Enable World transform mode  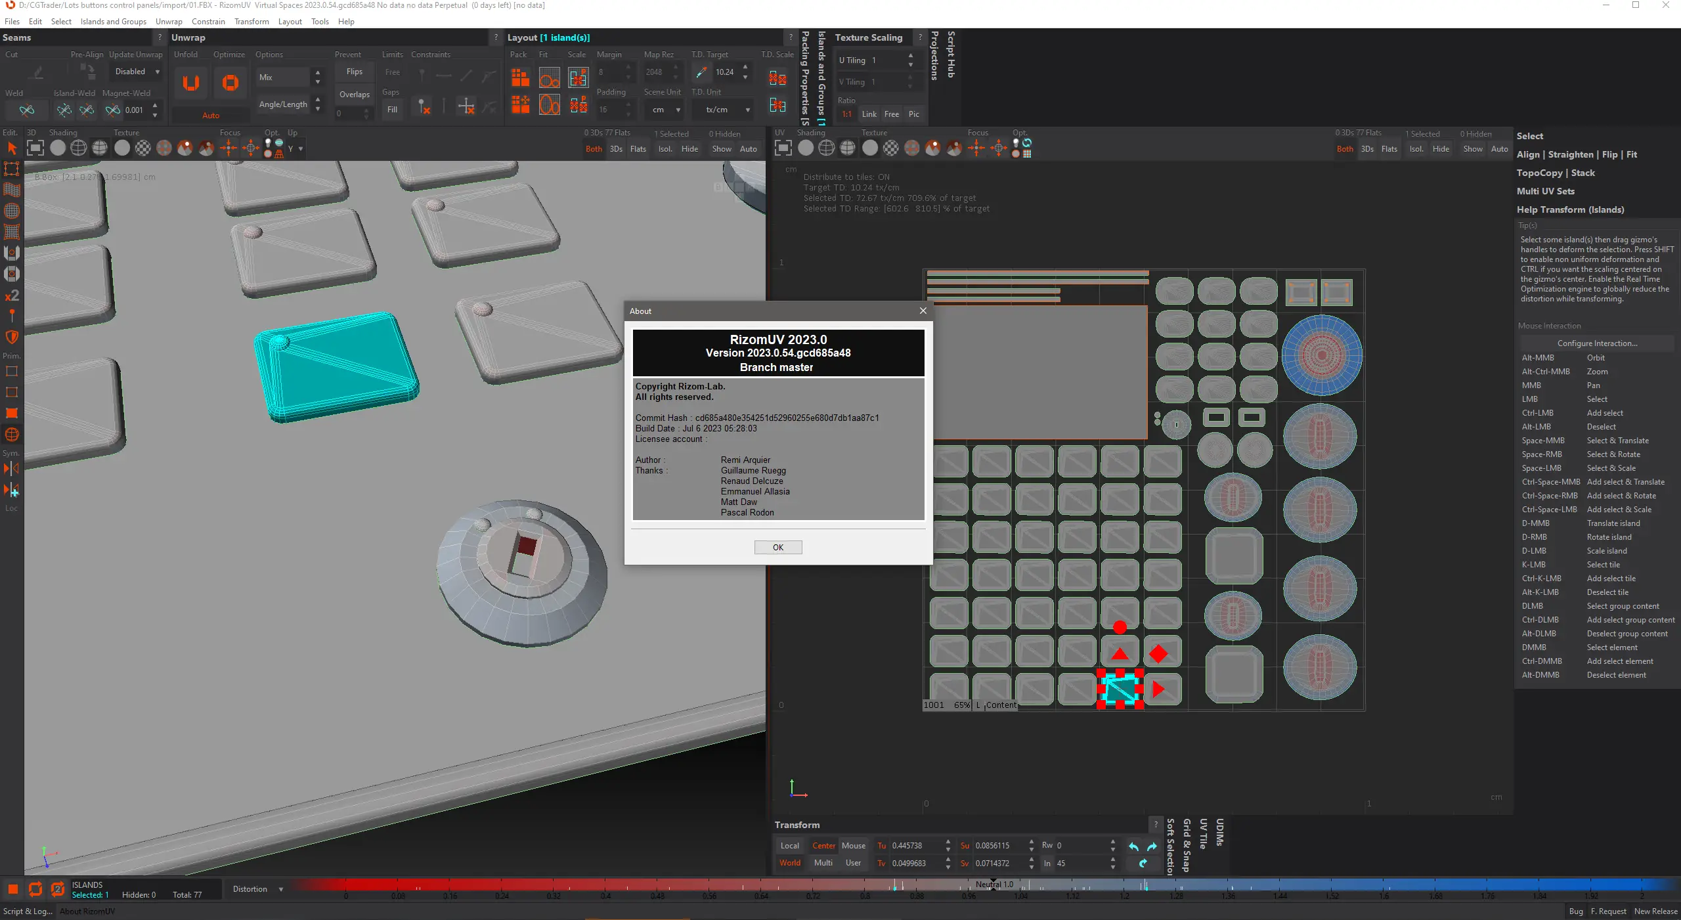(789, 863)
